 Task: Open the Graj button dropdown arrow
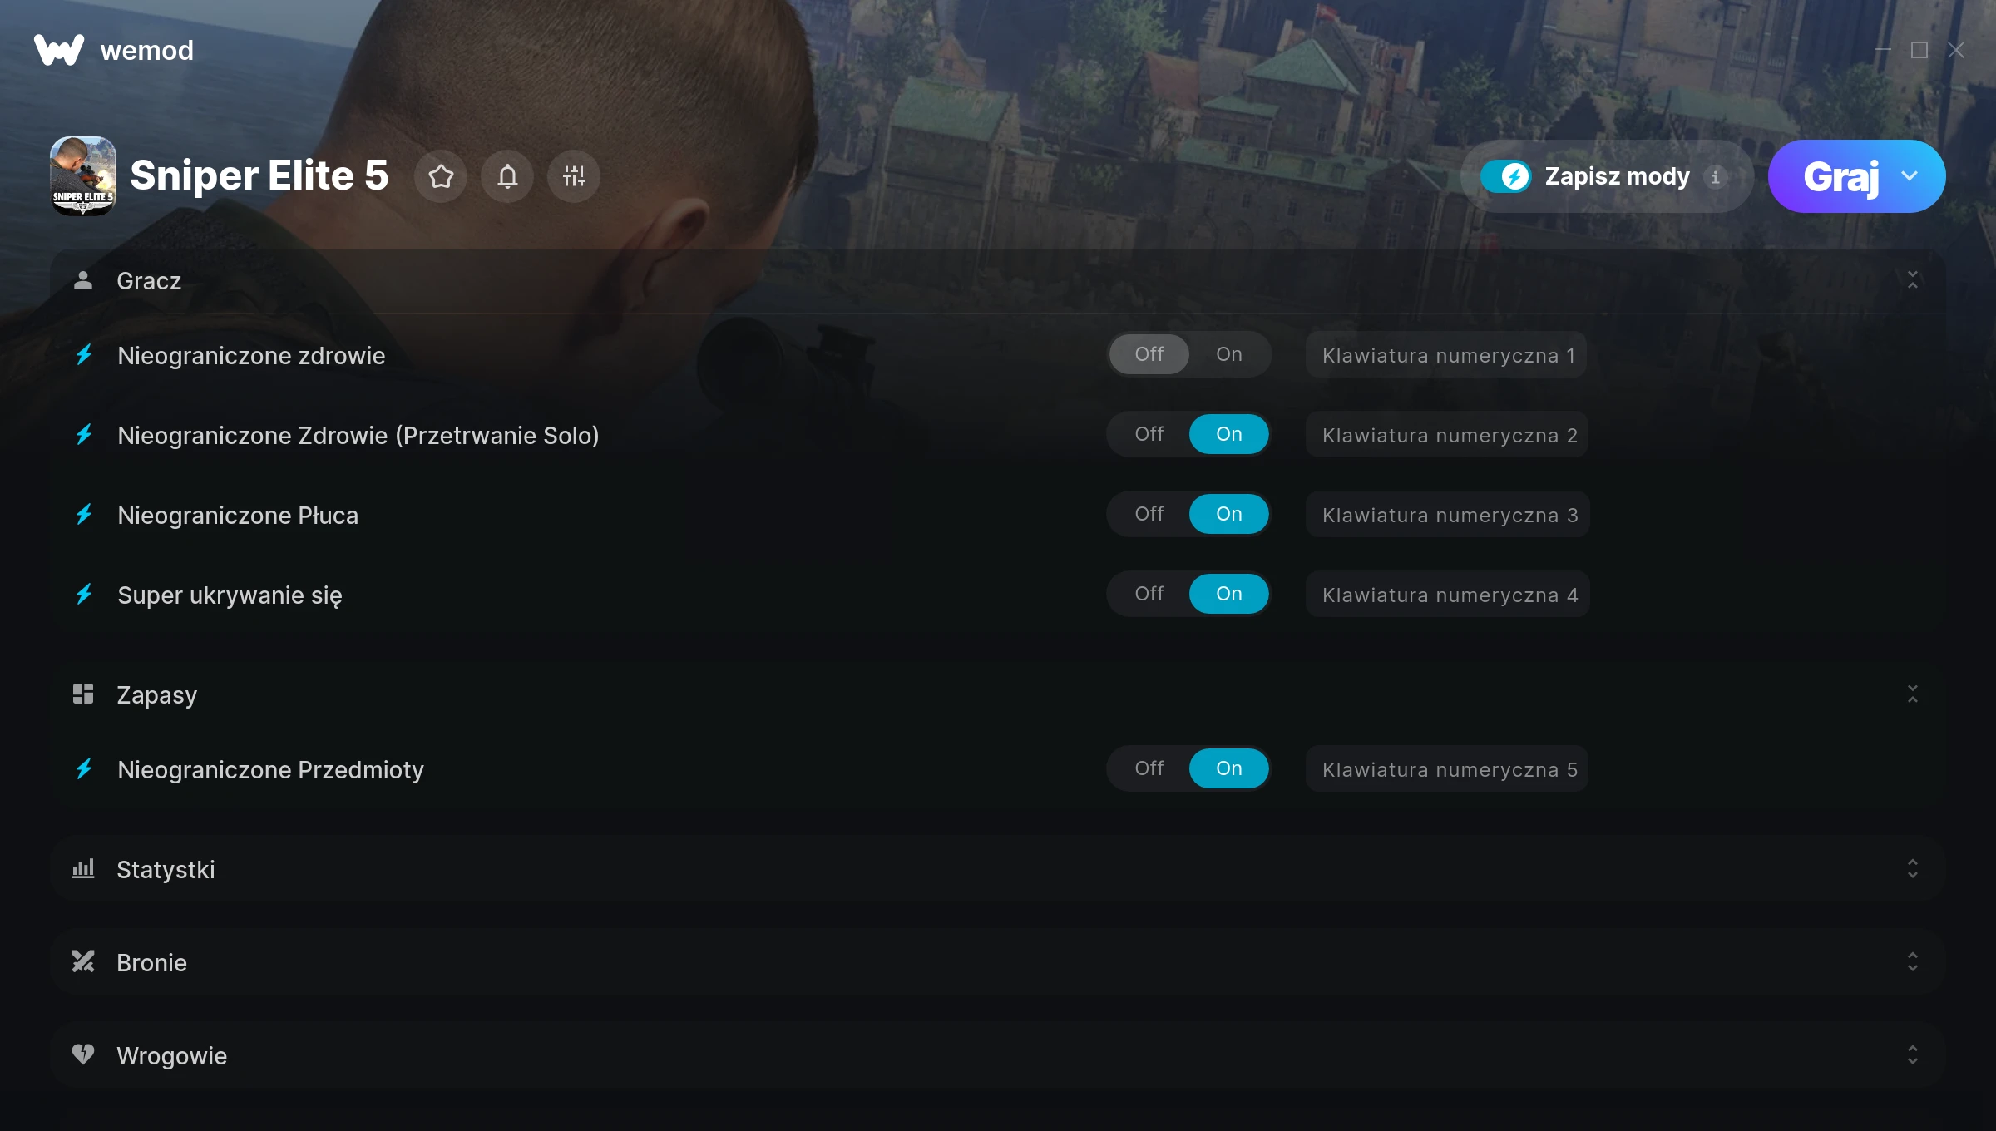(x=1910, y=176)
